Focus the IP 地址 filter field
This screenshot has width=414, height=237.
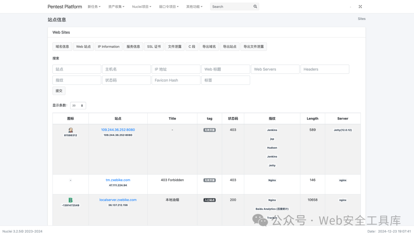tap(176, 69)
